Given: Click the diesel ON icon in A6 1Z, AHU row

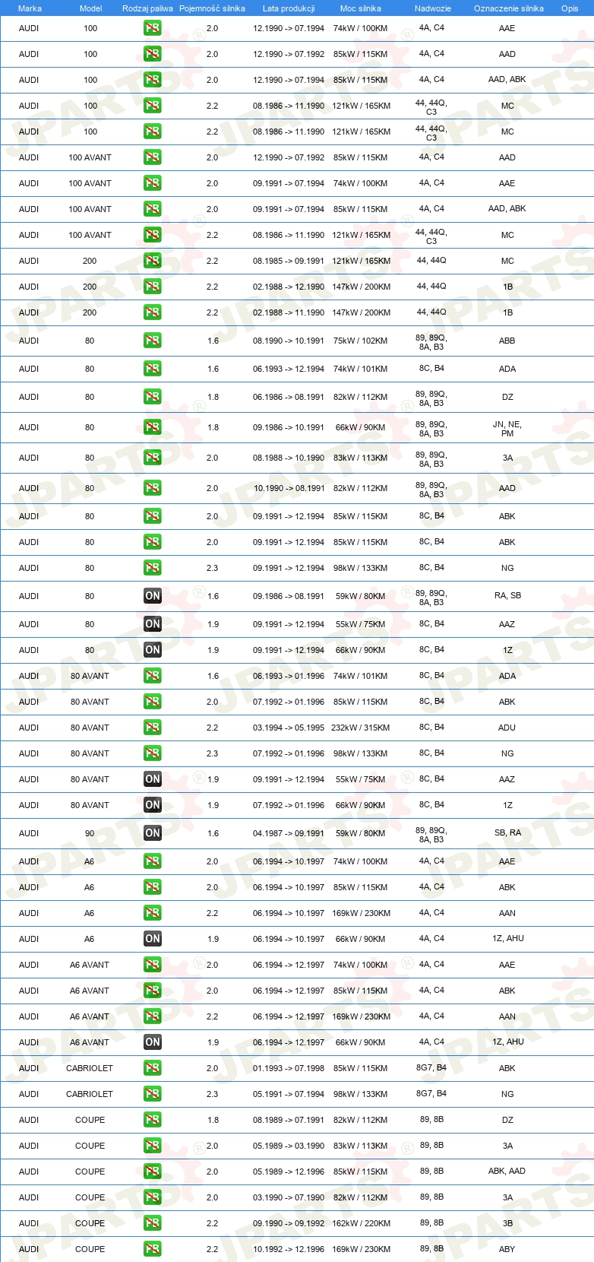Looking at the screenshot, I should (153, 939).
